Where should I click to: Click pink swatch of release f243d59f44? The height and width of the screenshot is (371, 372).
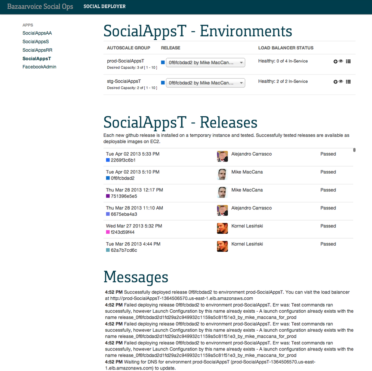[108, 232]
